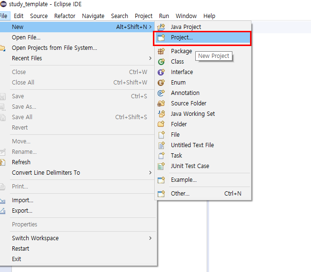Image resolution: width=311 pixels, height=272 pixels.
Task: Select Java Project in New submenu
Action: [203, 27]
